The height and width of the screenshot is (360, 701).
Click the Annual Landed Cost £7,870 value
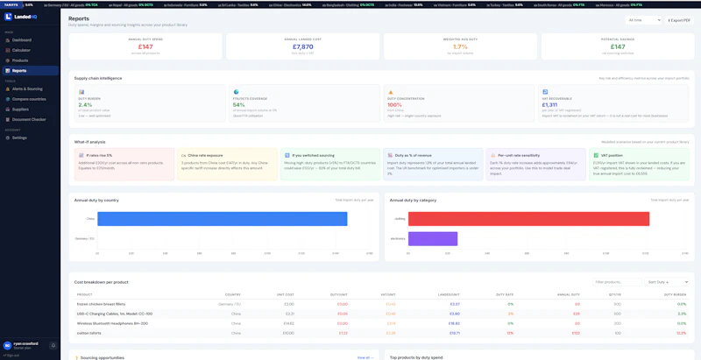(x=302, y=46)
